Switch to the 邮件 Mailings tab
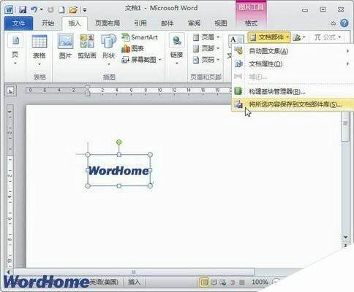The width and height of the screenshot is (354, 292). coord(167,23)
